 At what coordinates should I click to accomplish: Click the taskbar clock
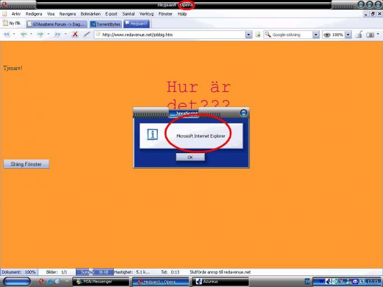[373, 282]
